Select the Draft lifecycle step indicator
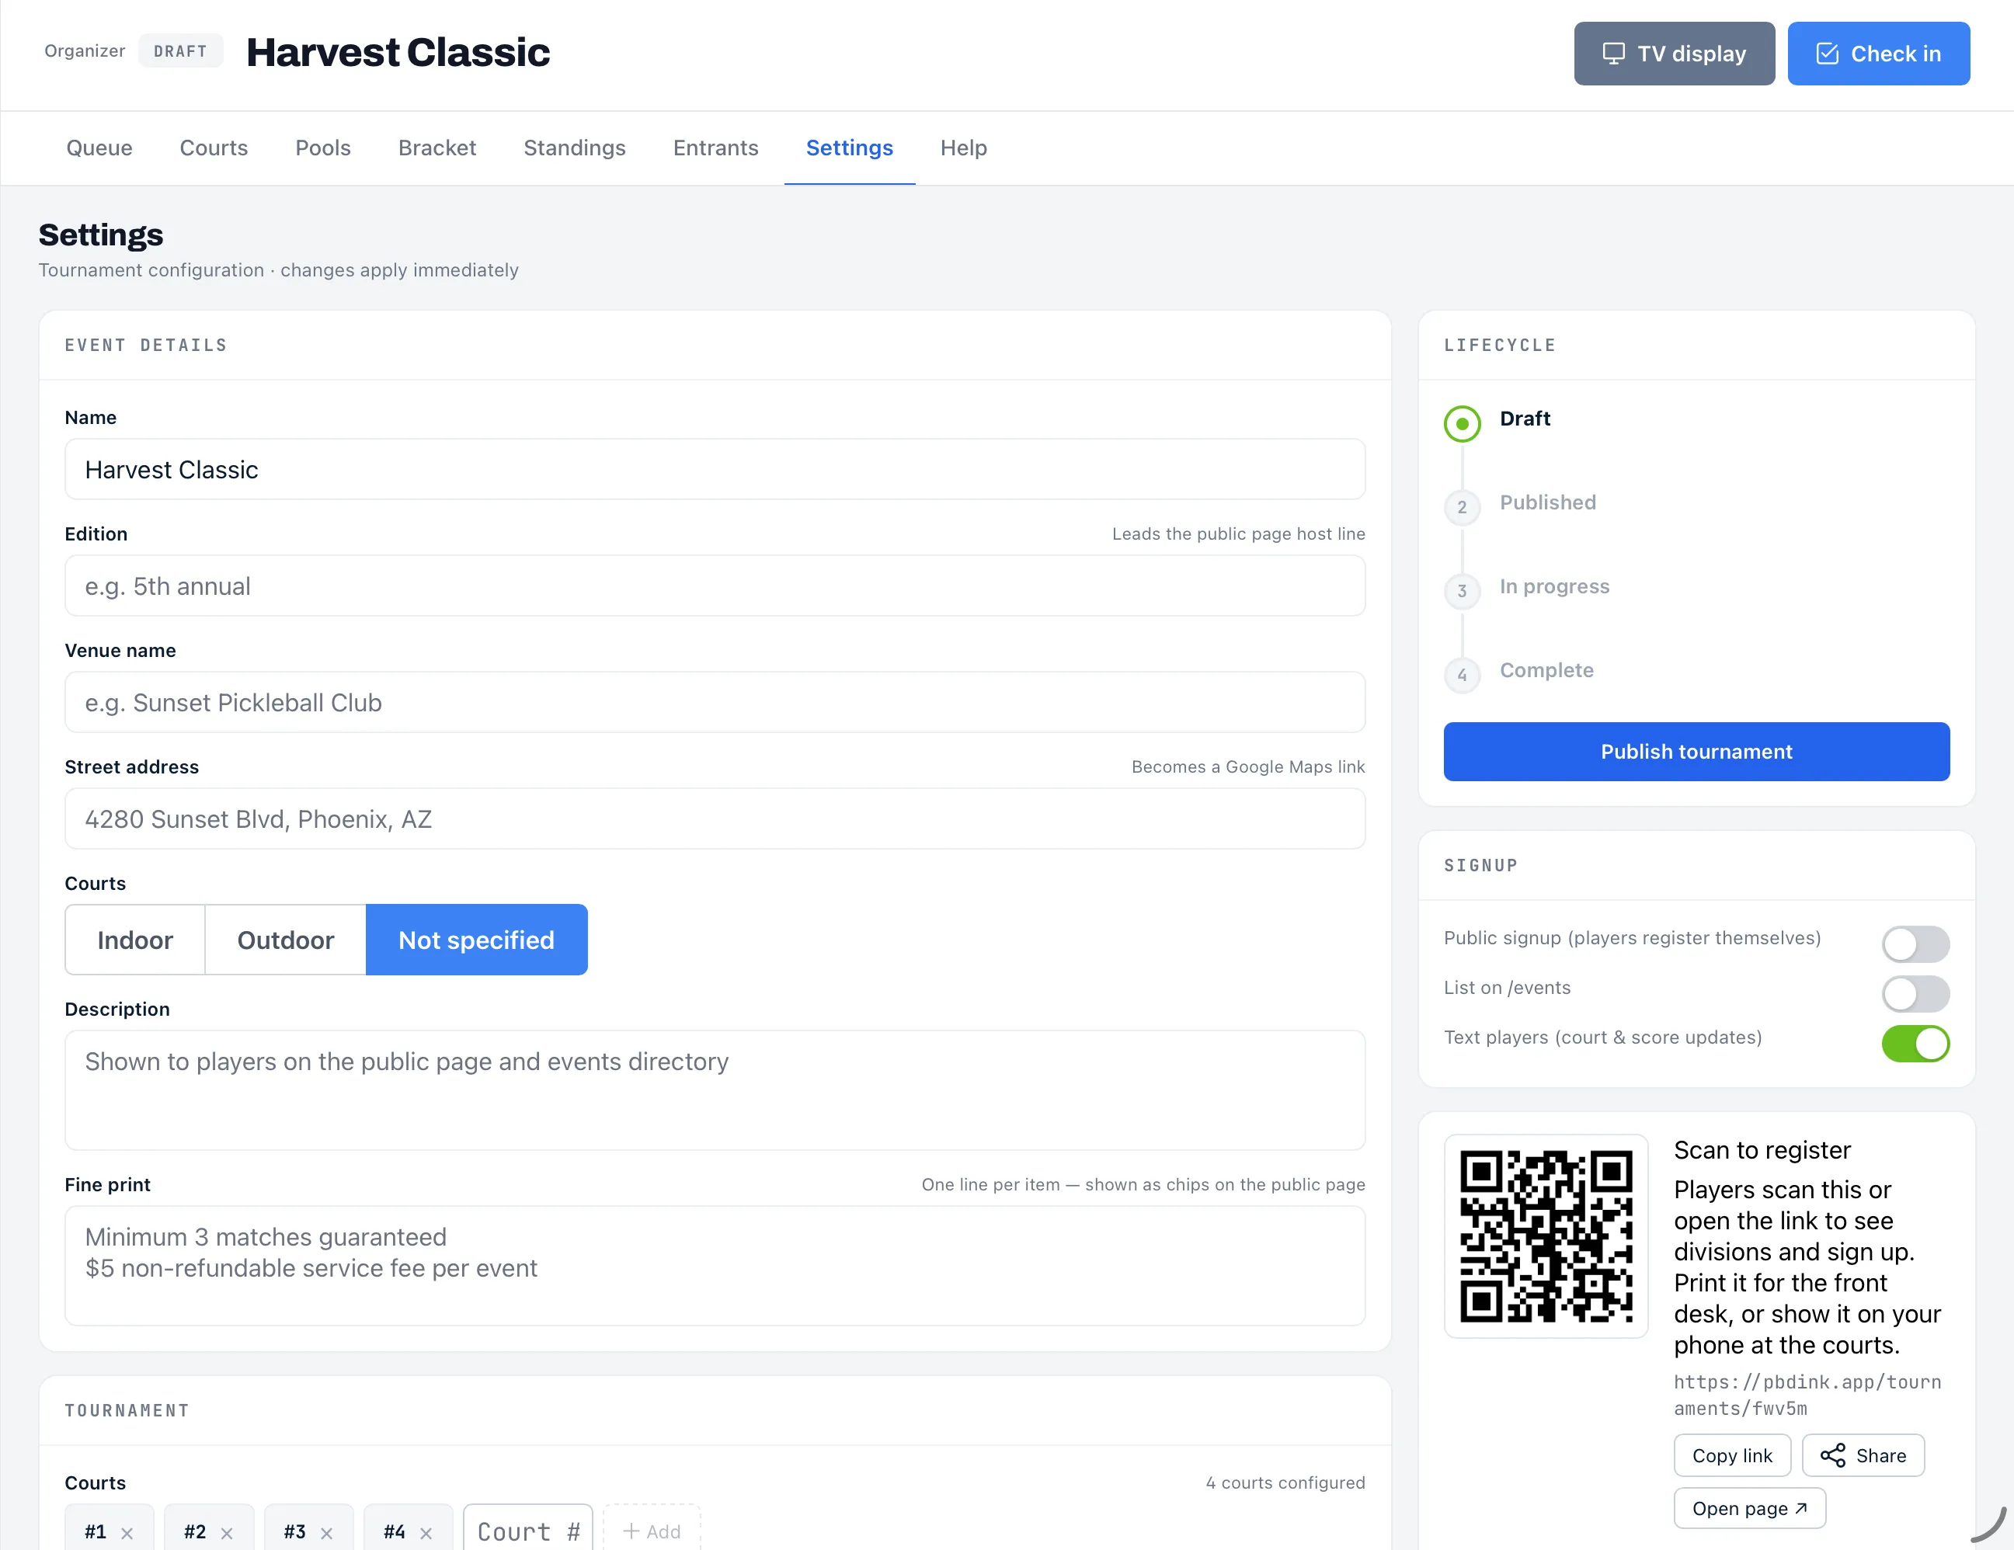The width and height of the screenshot is (2014, 1550). point(1462,423)
